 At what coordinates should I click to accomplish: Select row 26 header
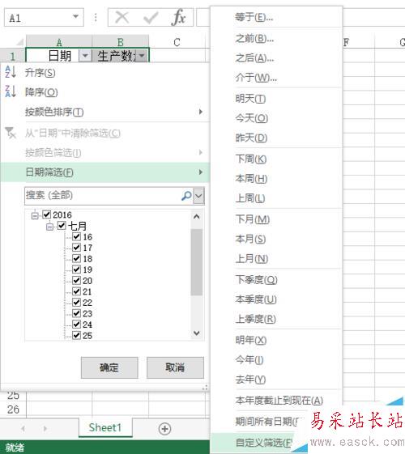coord(13,409)
